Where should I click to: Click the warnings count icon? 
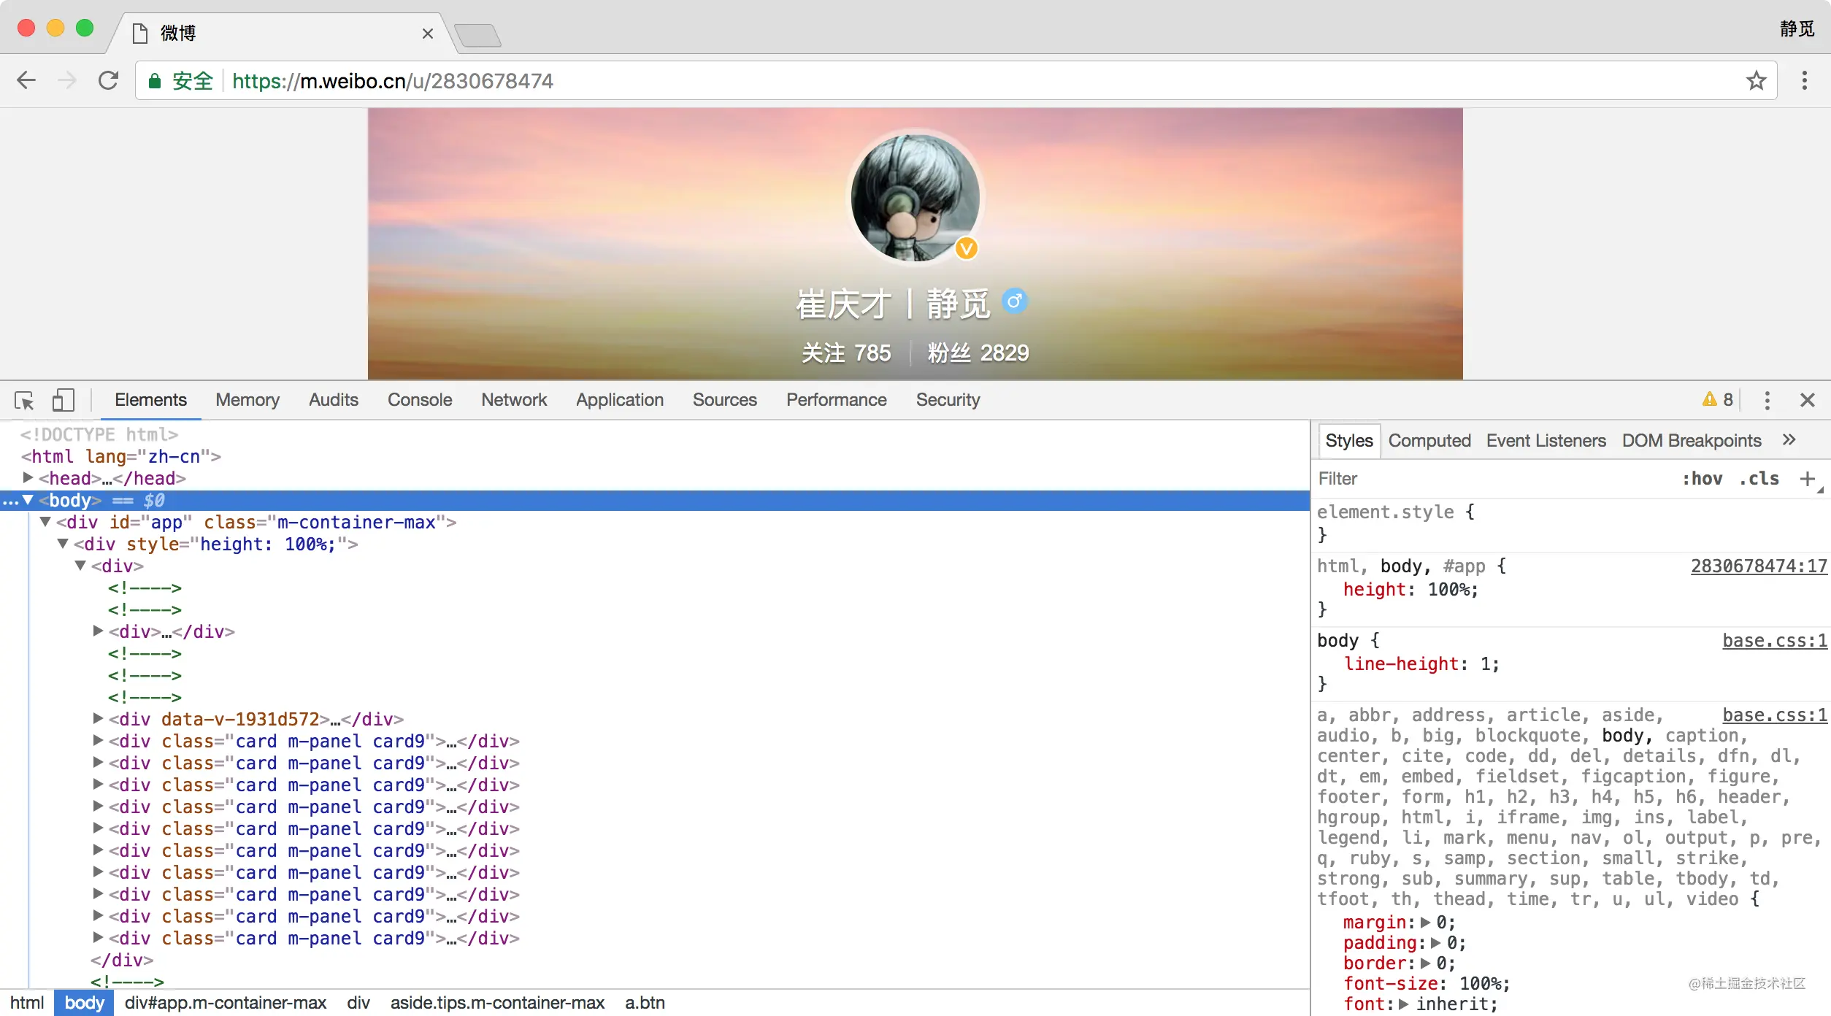[x=1717, y=399]
